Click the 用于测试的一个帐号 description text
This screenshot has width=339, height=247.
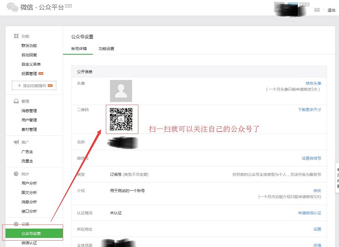(x=127, y=191)
